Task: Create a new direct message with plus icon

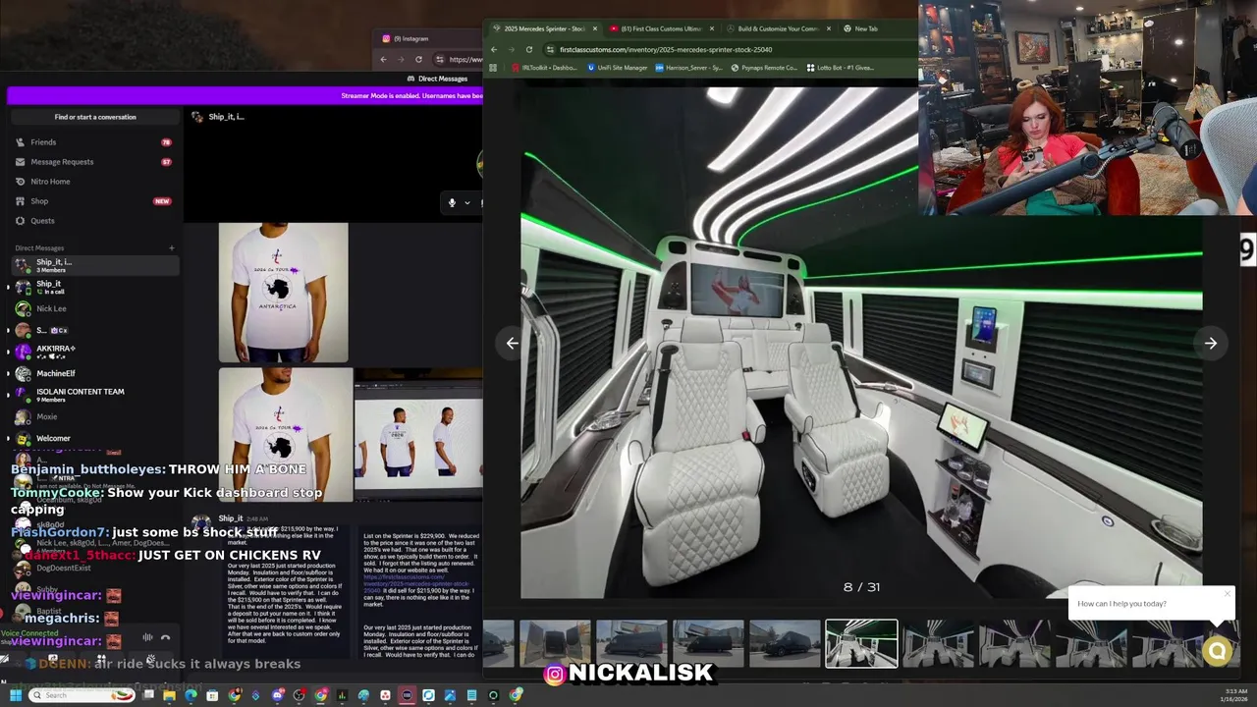Action: [x=171, y=248]
